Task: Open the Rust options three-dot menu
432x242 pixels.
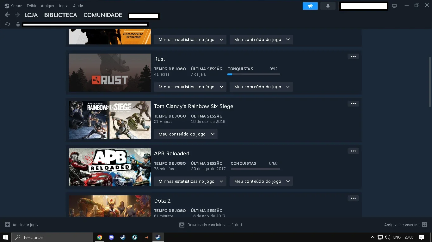Action: pyautogui.click(x=353, y=56)
